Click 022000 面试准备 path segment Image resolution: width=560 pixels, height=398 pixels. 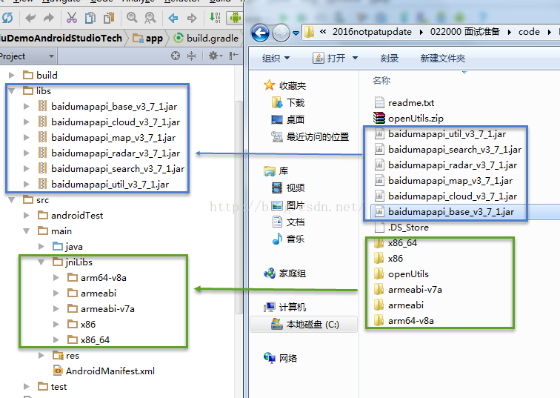click(x=464, y=32)
